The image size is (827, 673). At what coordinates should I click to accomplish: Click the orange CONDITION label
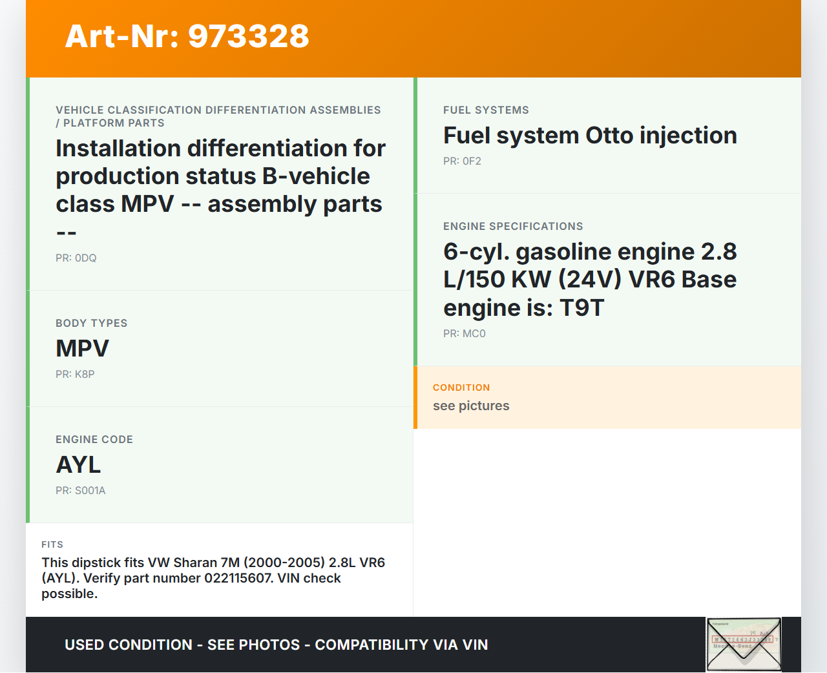tap(461, 388)
